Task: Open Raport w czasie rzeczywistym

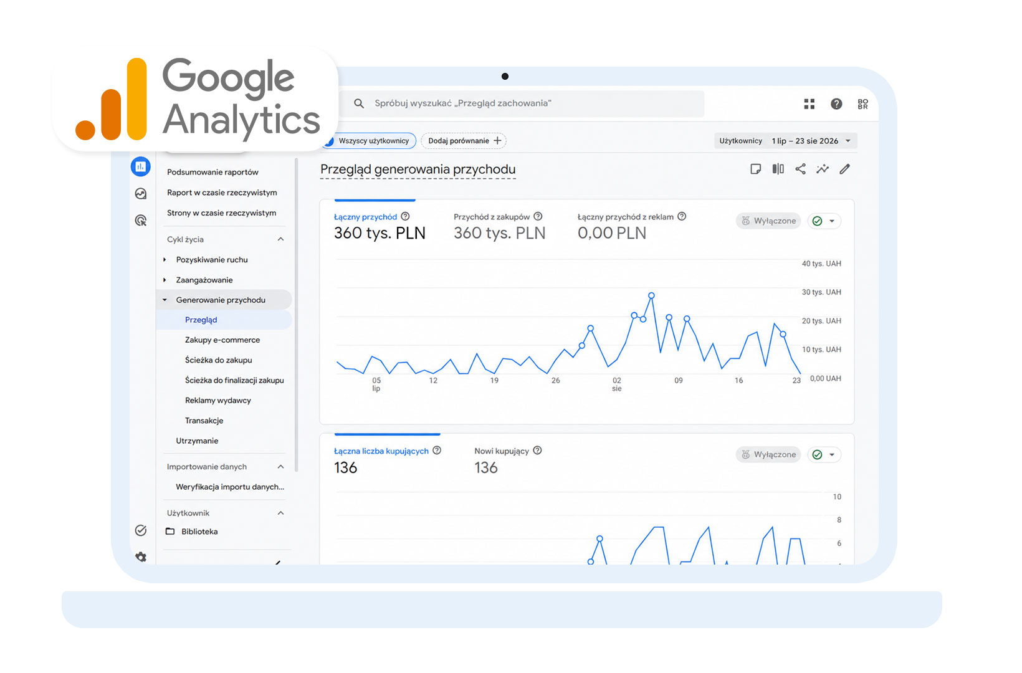Action: pos(222,193)
